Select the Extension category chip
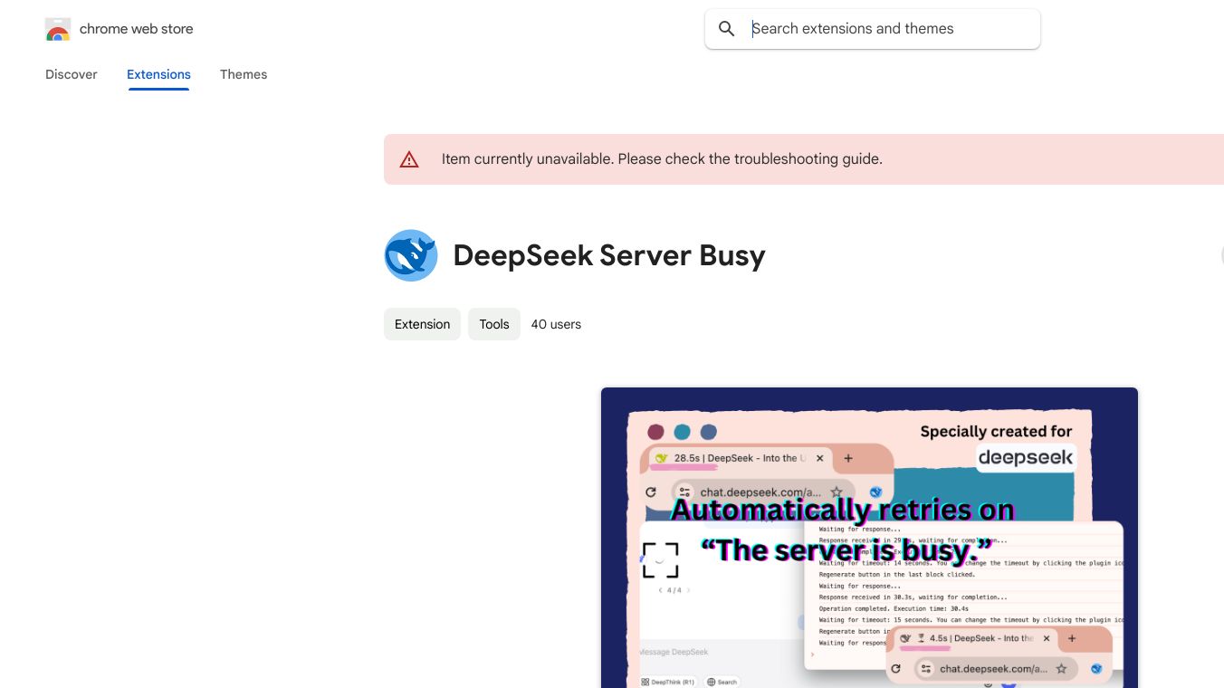 click(422, 324)
